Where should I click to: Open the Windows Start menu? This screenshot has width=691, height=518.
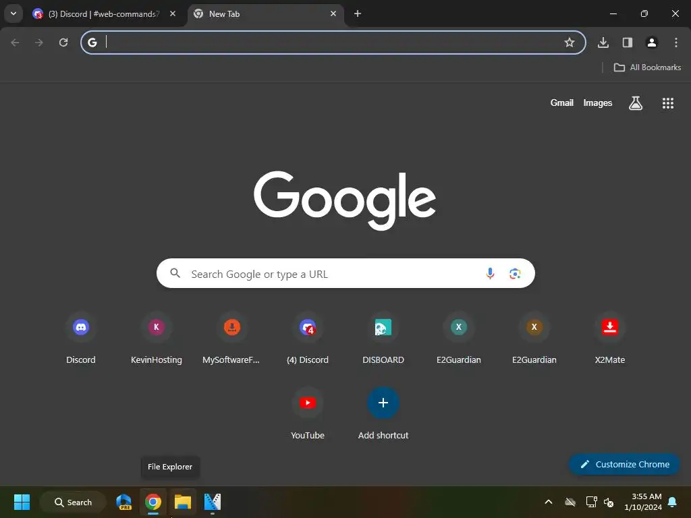22,502
